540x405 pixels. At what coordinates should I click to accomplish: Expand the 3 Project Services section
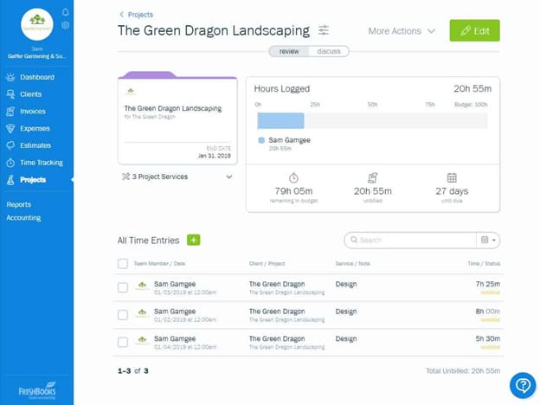[x=228, y=177]
